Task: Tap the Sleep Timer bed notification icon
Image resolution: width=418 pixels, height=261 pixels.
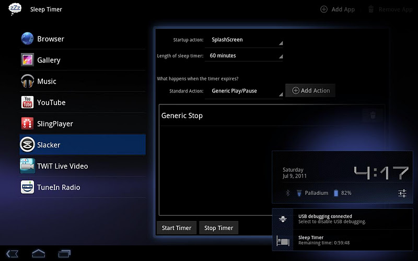Action: coord(283,241)
